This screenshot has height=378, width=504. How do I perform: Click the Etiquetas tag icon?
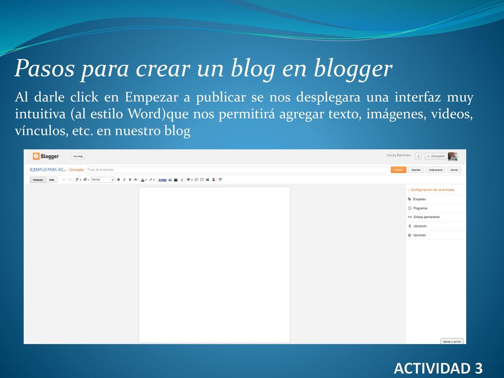pyautogui.click(x=409, y=199)
